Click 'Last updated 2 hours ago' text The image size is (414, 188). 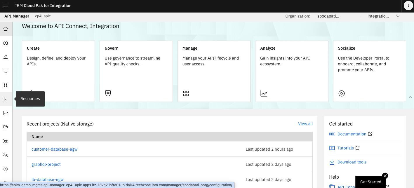pyautogui.click(x=269, y=149)
